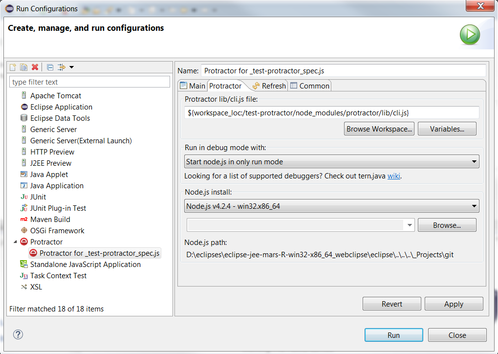Viewport: 498px width, 354px height.
Task: Click the Browse Workspace button
Action: 379,129
